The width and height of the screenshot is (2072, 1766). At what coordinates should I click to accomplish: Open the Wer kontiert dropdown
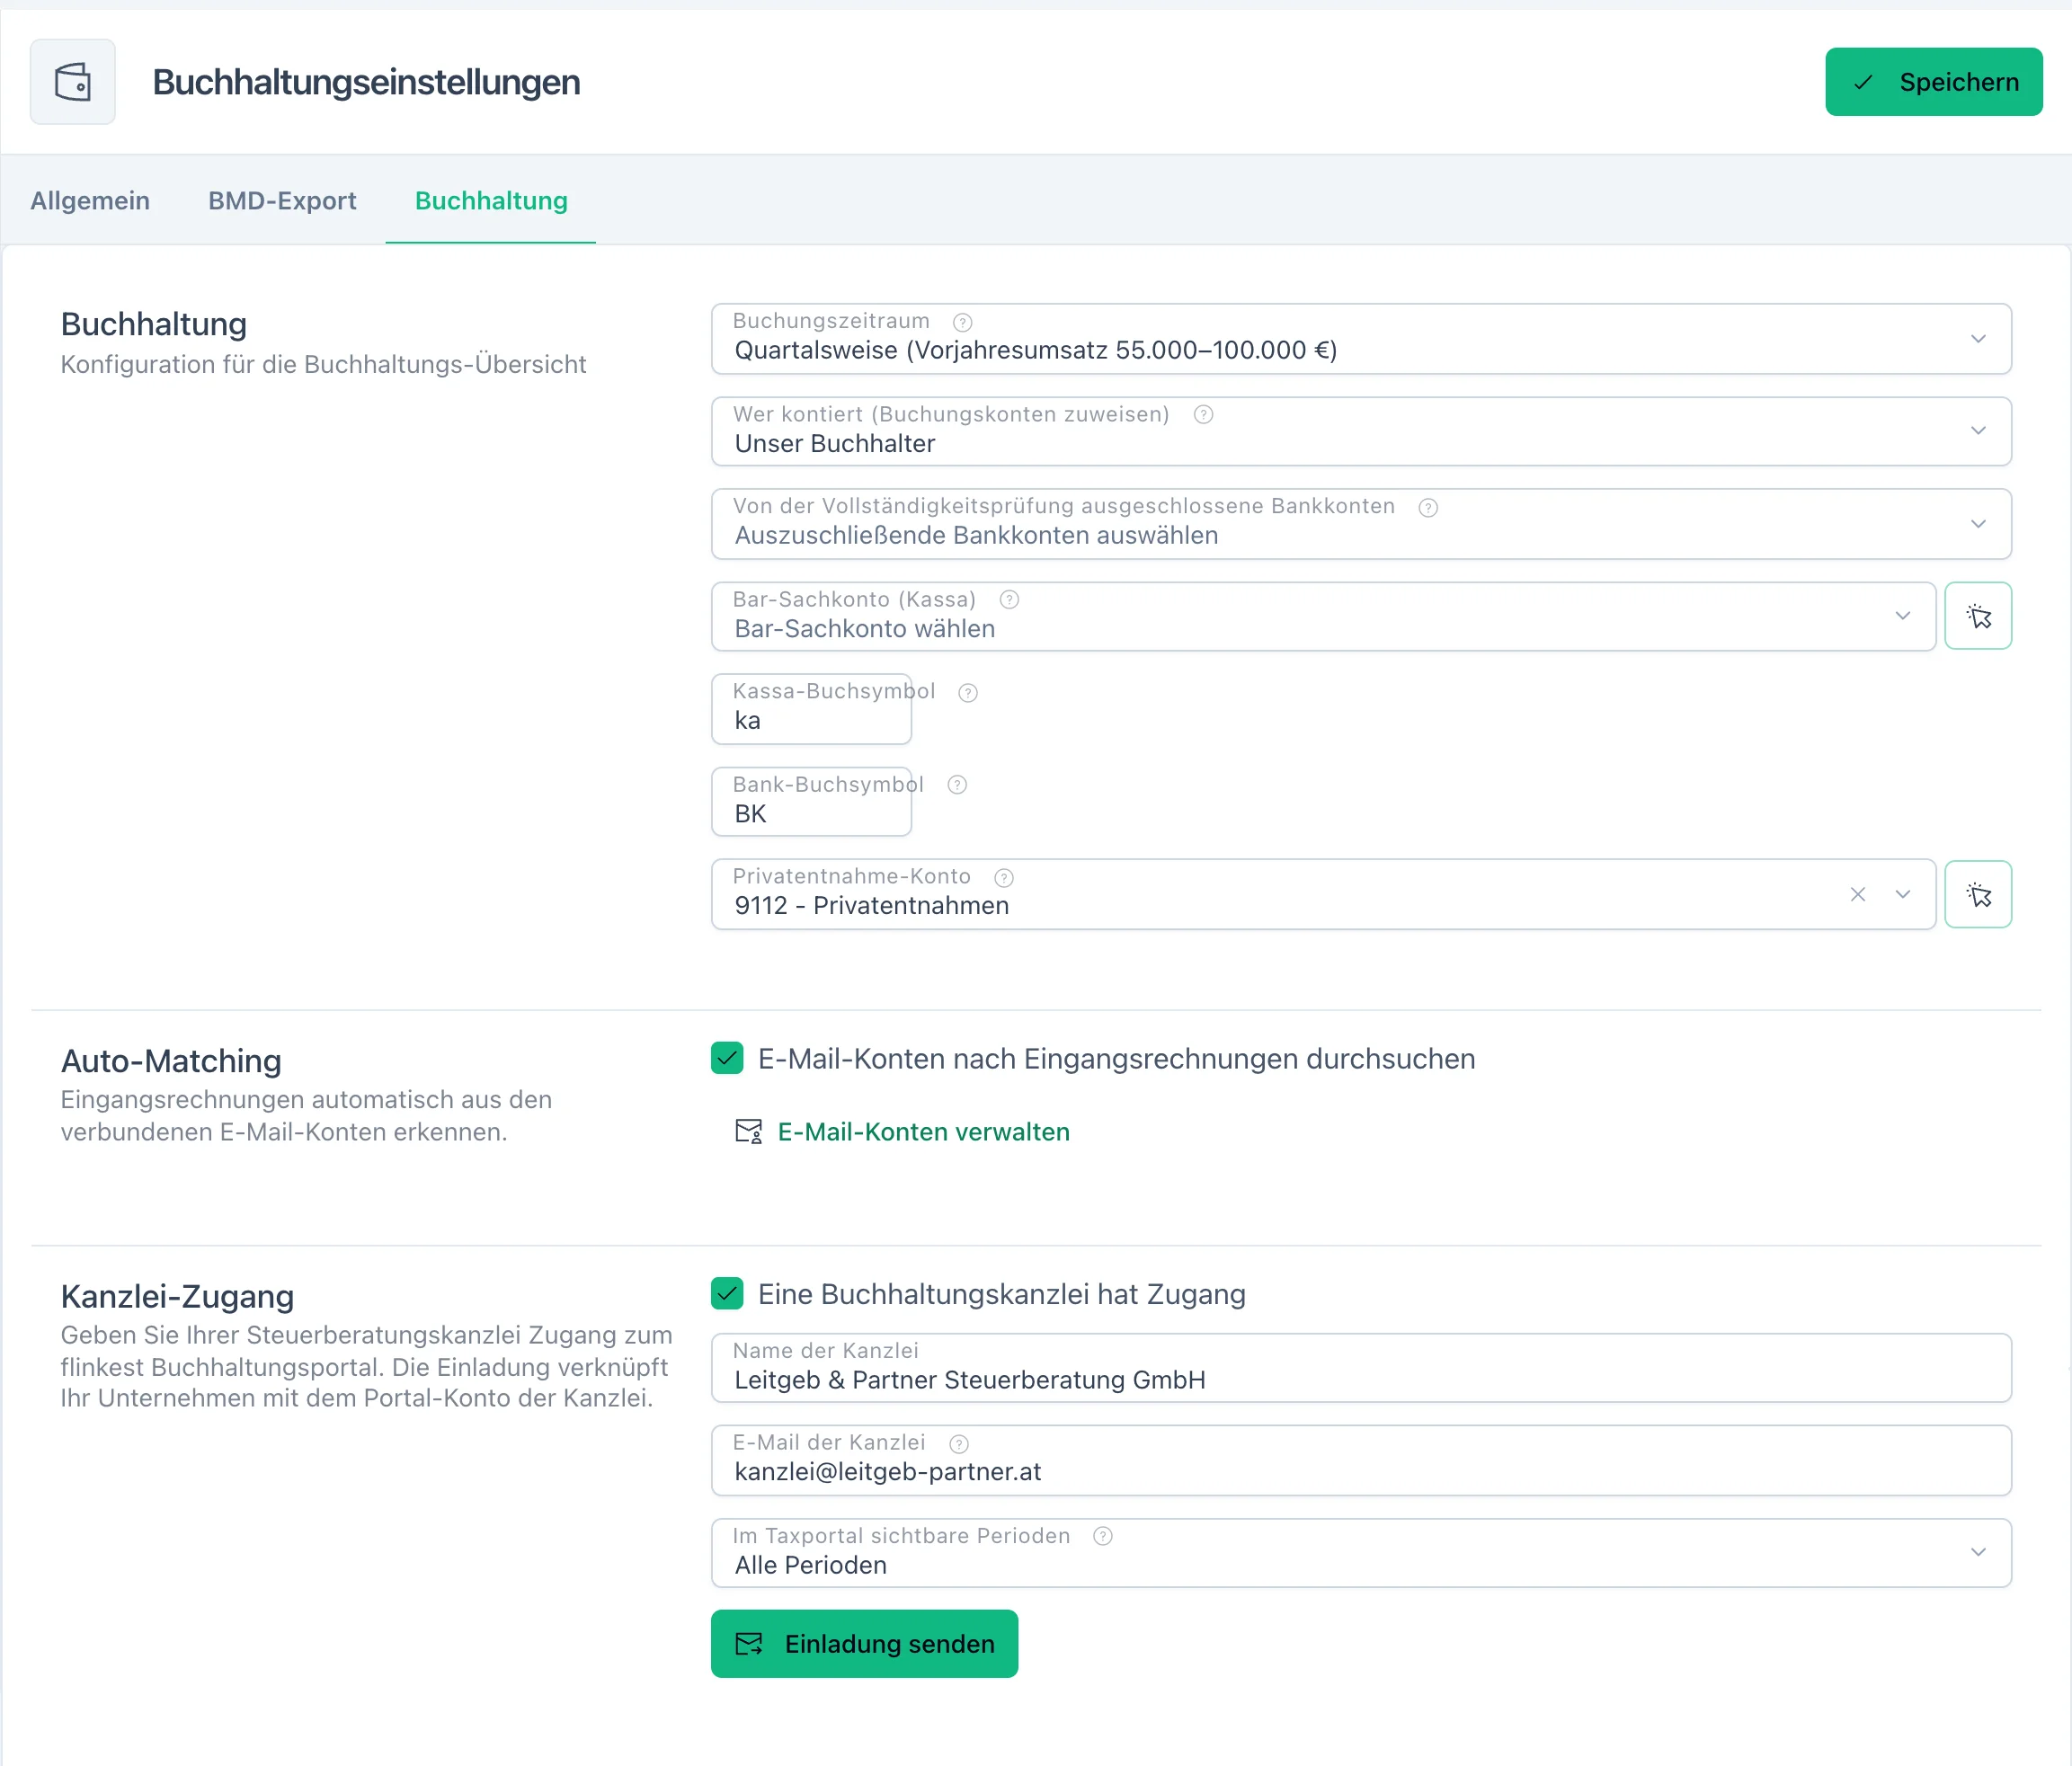(x=1360, y=431)
